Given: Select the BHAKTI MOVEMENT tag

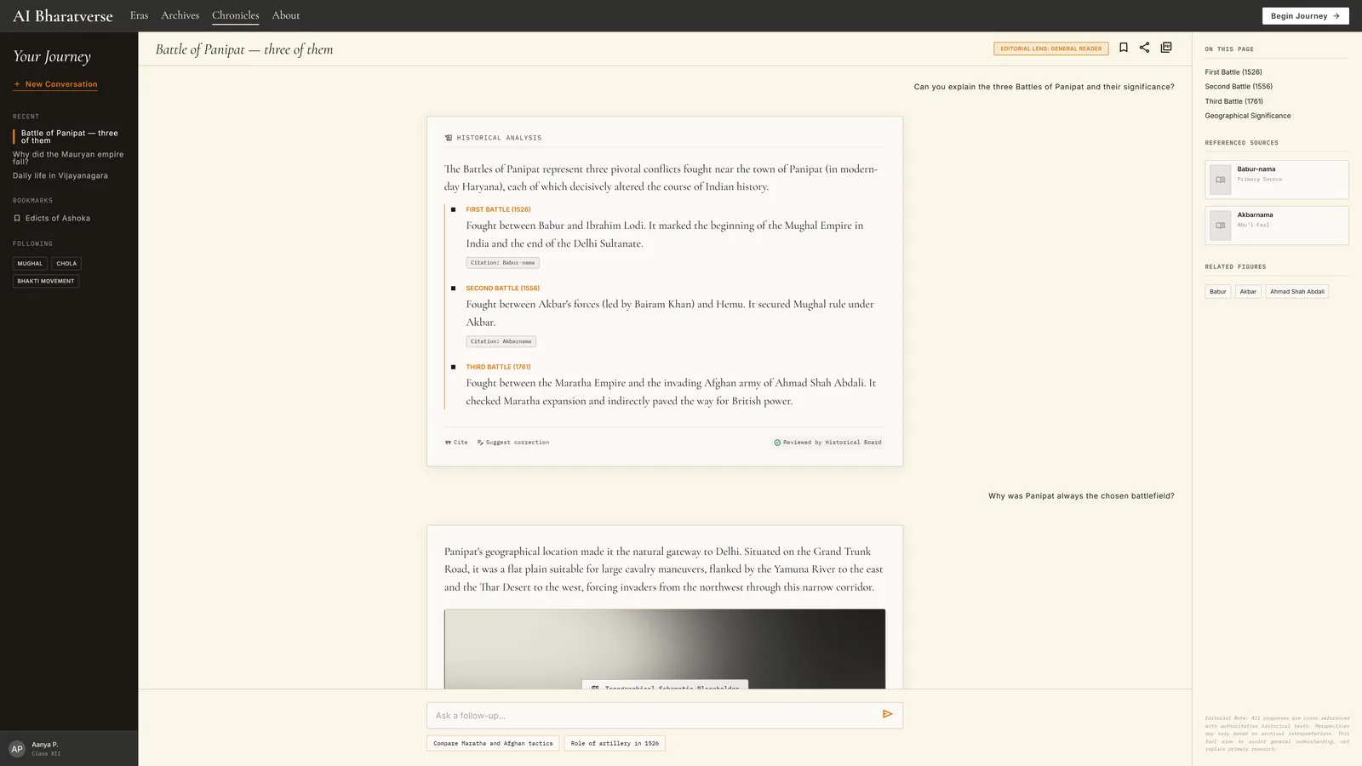Looking at the screenshot, I should (x=46, y=281).
